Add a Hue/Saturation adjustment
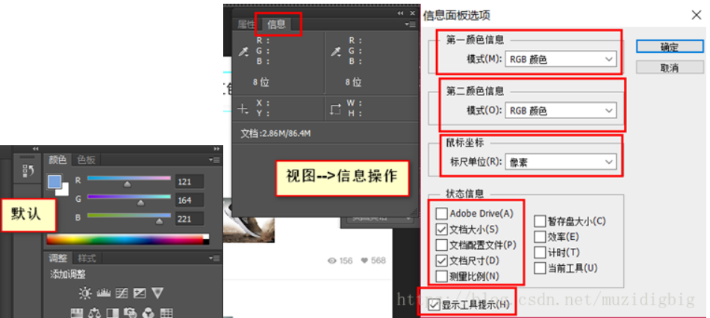The height and width of the screenshot is (318, 710). pos(76,313)
